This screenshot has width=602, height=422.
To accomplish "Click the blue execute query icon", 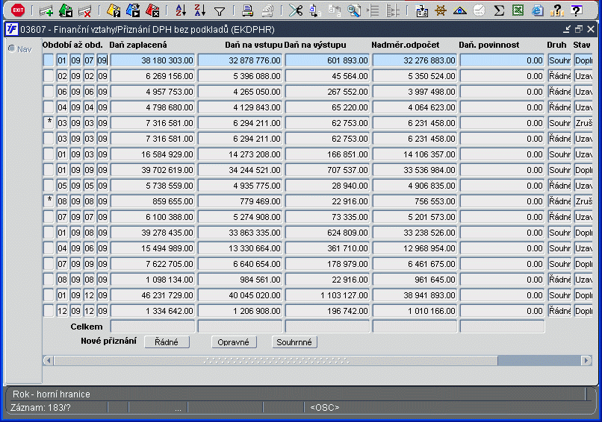I will (x=133, y=10).
